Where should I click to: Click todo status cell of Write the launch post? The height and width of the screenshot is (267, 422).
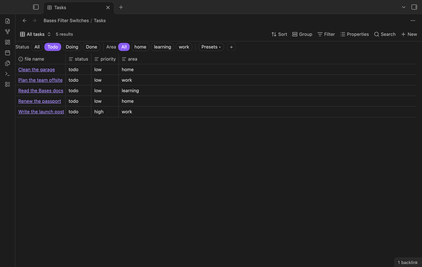tap(78, 112)
